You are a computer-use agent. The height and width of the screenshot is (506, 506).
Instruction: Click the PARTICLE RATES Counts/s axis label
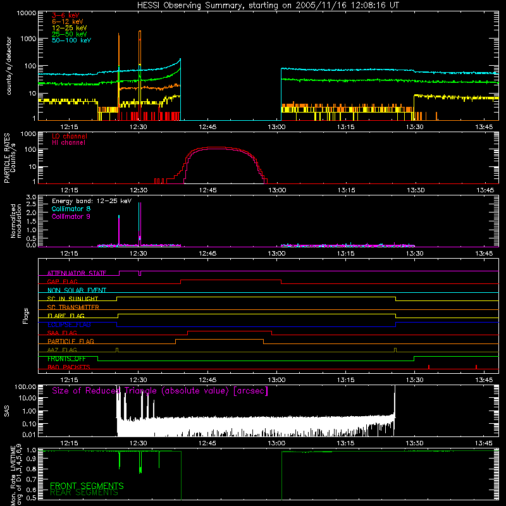click(9, 157)
